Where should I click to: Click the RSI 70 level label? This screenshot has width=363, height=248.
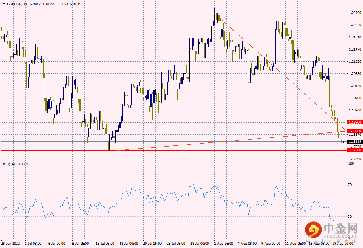click(x=350, y=185)
